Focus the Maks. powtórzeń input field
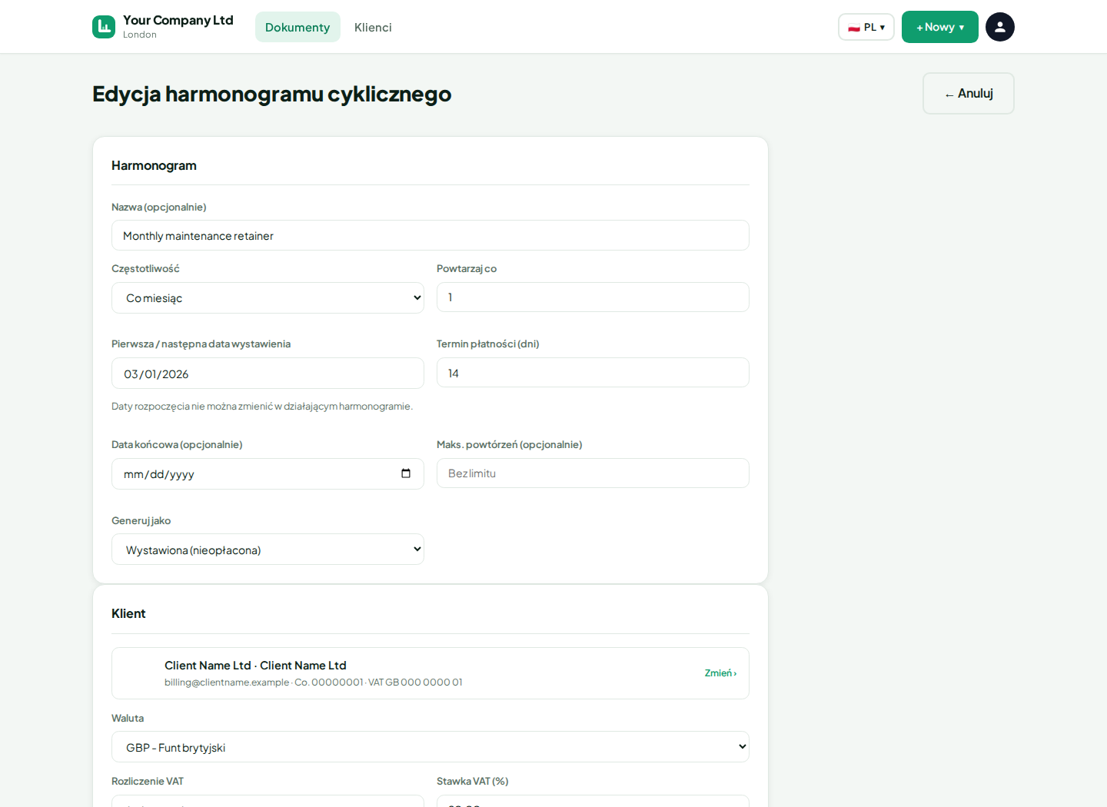The height and width of the screenshot is (807, 1107). (593, 473)
